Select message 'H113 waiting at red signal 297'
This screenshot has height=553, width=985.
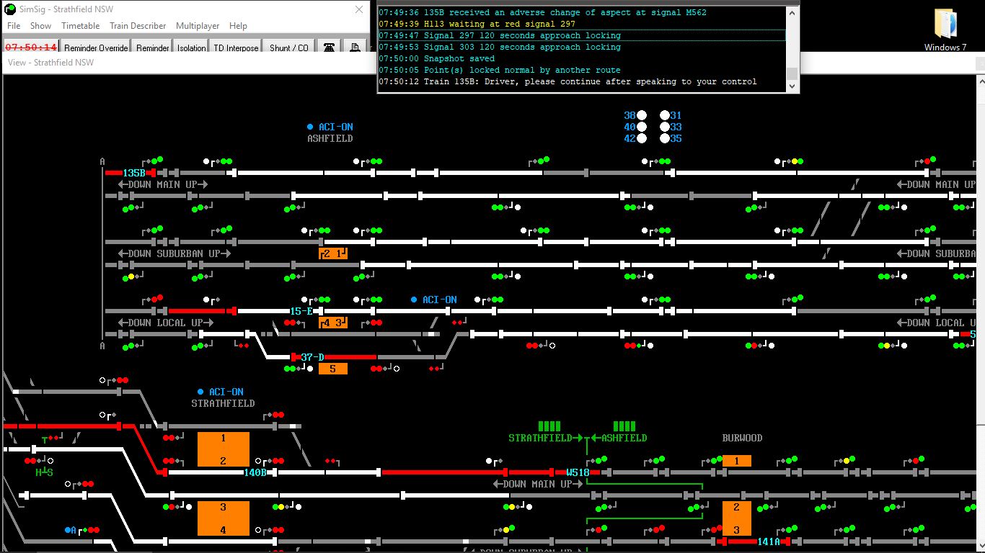click(581, 24)
